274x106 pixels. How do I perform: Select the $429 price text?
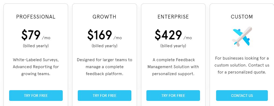coord(168,35)
